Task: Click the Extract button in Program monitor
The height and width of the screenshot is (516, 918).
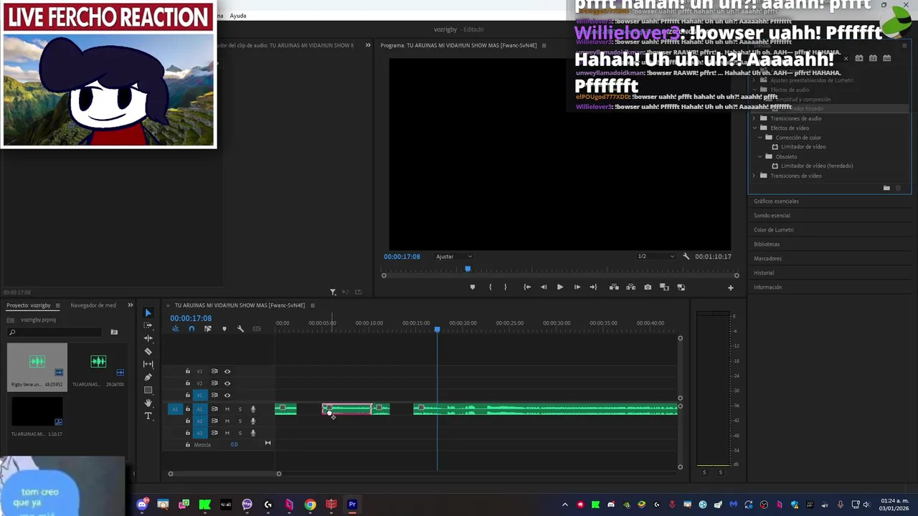Action: pos(630,287)
